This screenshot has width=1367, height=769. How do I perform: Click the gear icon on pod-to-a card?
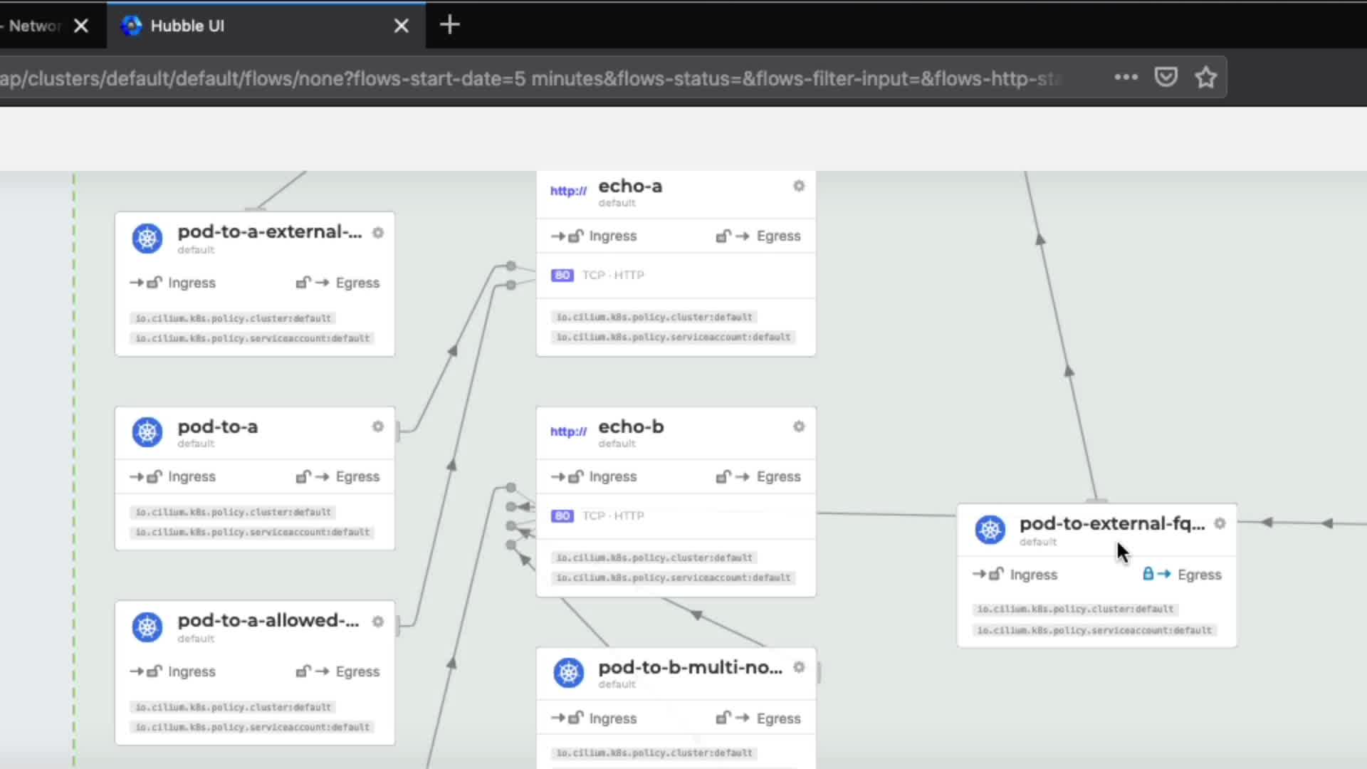378,427
